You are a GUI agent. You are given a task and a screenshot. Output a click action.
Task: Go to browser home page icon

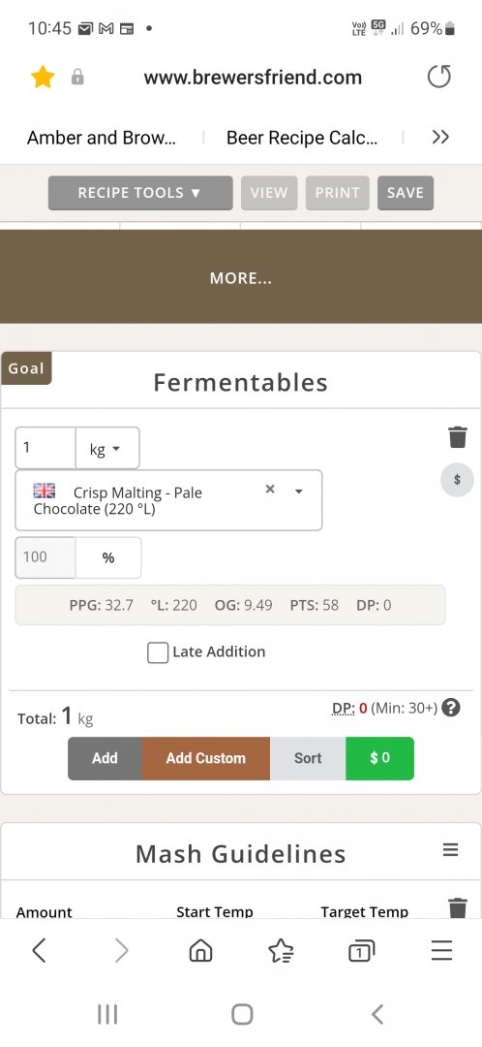(200, 950)
